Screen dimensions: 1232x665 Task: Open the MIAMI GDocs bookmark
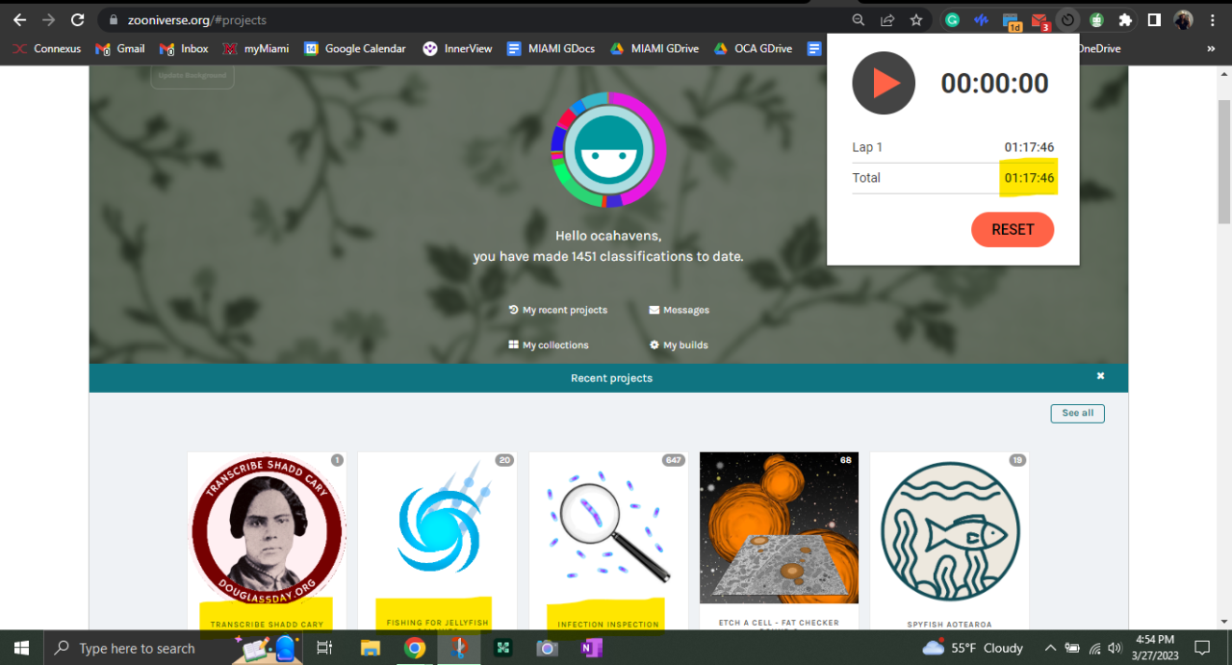[x=552, y=48]
